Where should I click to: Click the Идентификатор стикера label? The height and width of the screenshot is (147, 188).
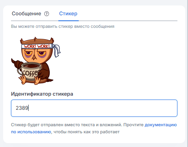click(42, 94)
